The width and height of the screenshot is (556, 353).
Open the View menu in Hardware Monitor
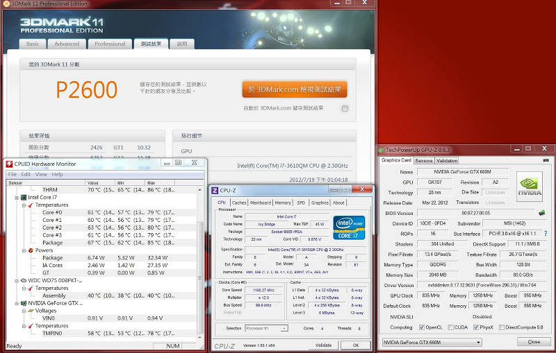click(40, 174)
